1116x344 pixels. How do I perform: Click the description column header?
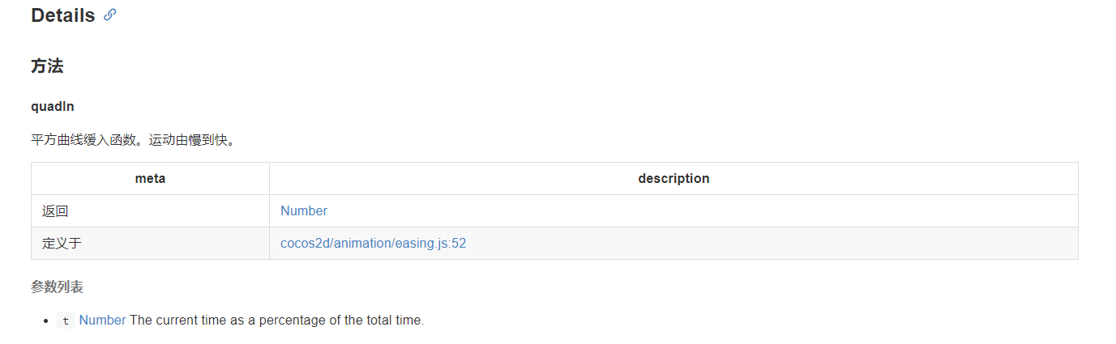673,178
